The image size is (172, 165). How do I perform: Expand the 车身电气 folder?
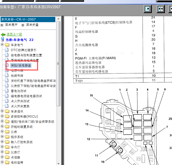click(x=2, y=45)
